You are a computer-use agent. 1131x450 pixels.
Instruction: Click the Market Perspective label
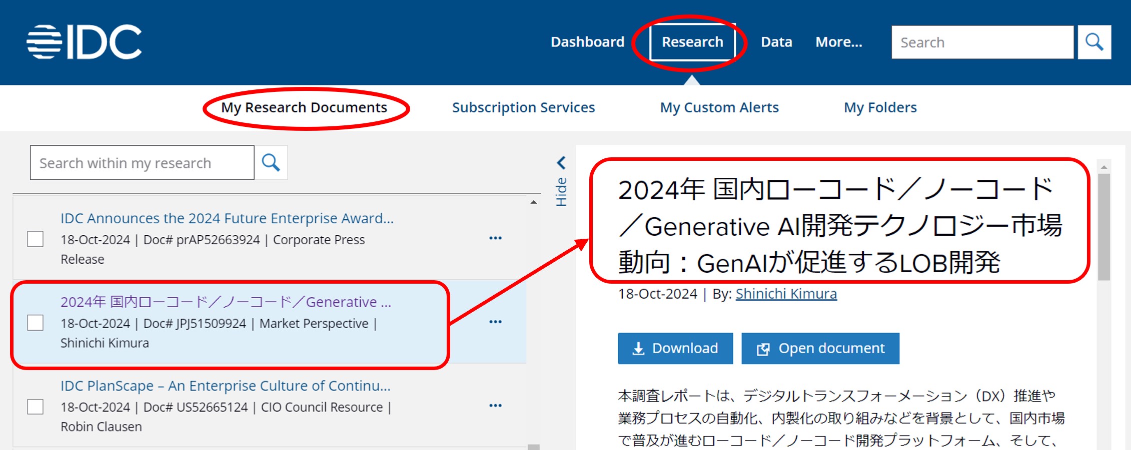click(314, 323)
